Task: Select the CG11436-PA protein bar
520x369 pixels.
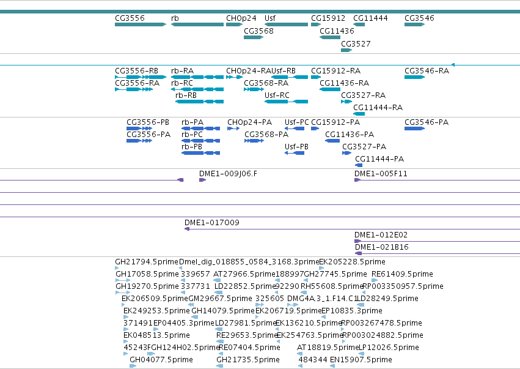Action: point(332,141)
